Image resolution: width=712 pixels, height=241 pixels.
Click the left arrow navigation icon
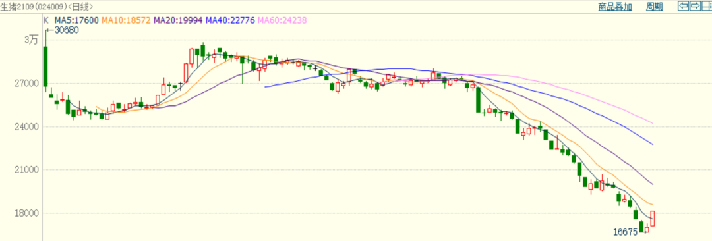(683, 6)
